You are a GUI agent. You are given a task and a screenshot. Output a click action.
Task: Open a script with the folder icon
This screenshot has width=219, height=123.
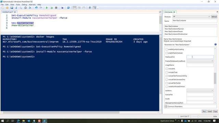pyautogui.click(x=7, y=8)
